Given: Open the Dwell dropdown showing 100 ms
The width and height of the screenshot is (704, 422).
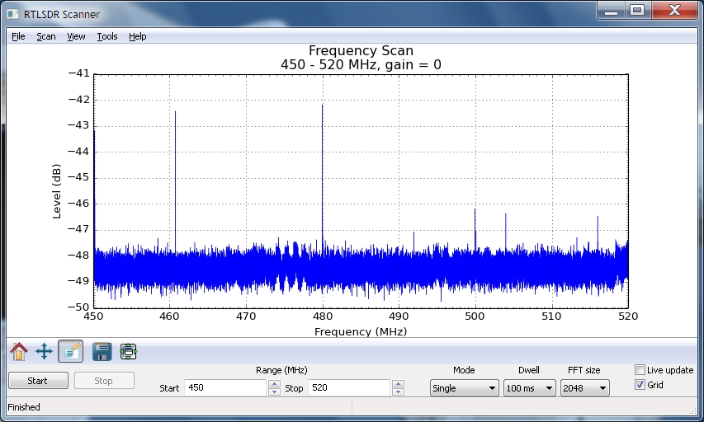Looking at the screenshot, I should point(529,388).
